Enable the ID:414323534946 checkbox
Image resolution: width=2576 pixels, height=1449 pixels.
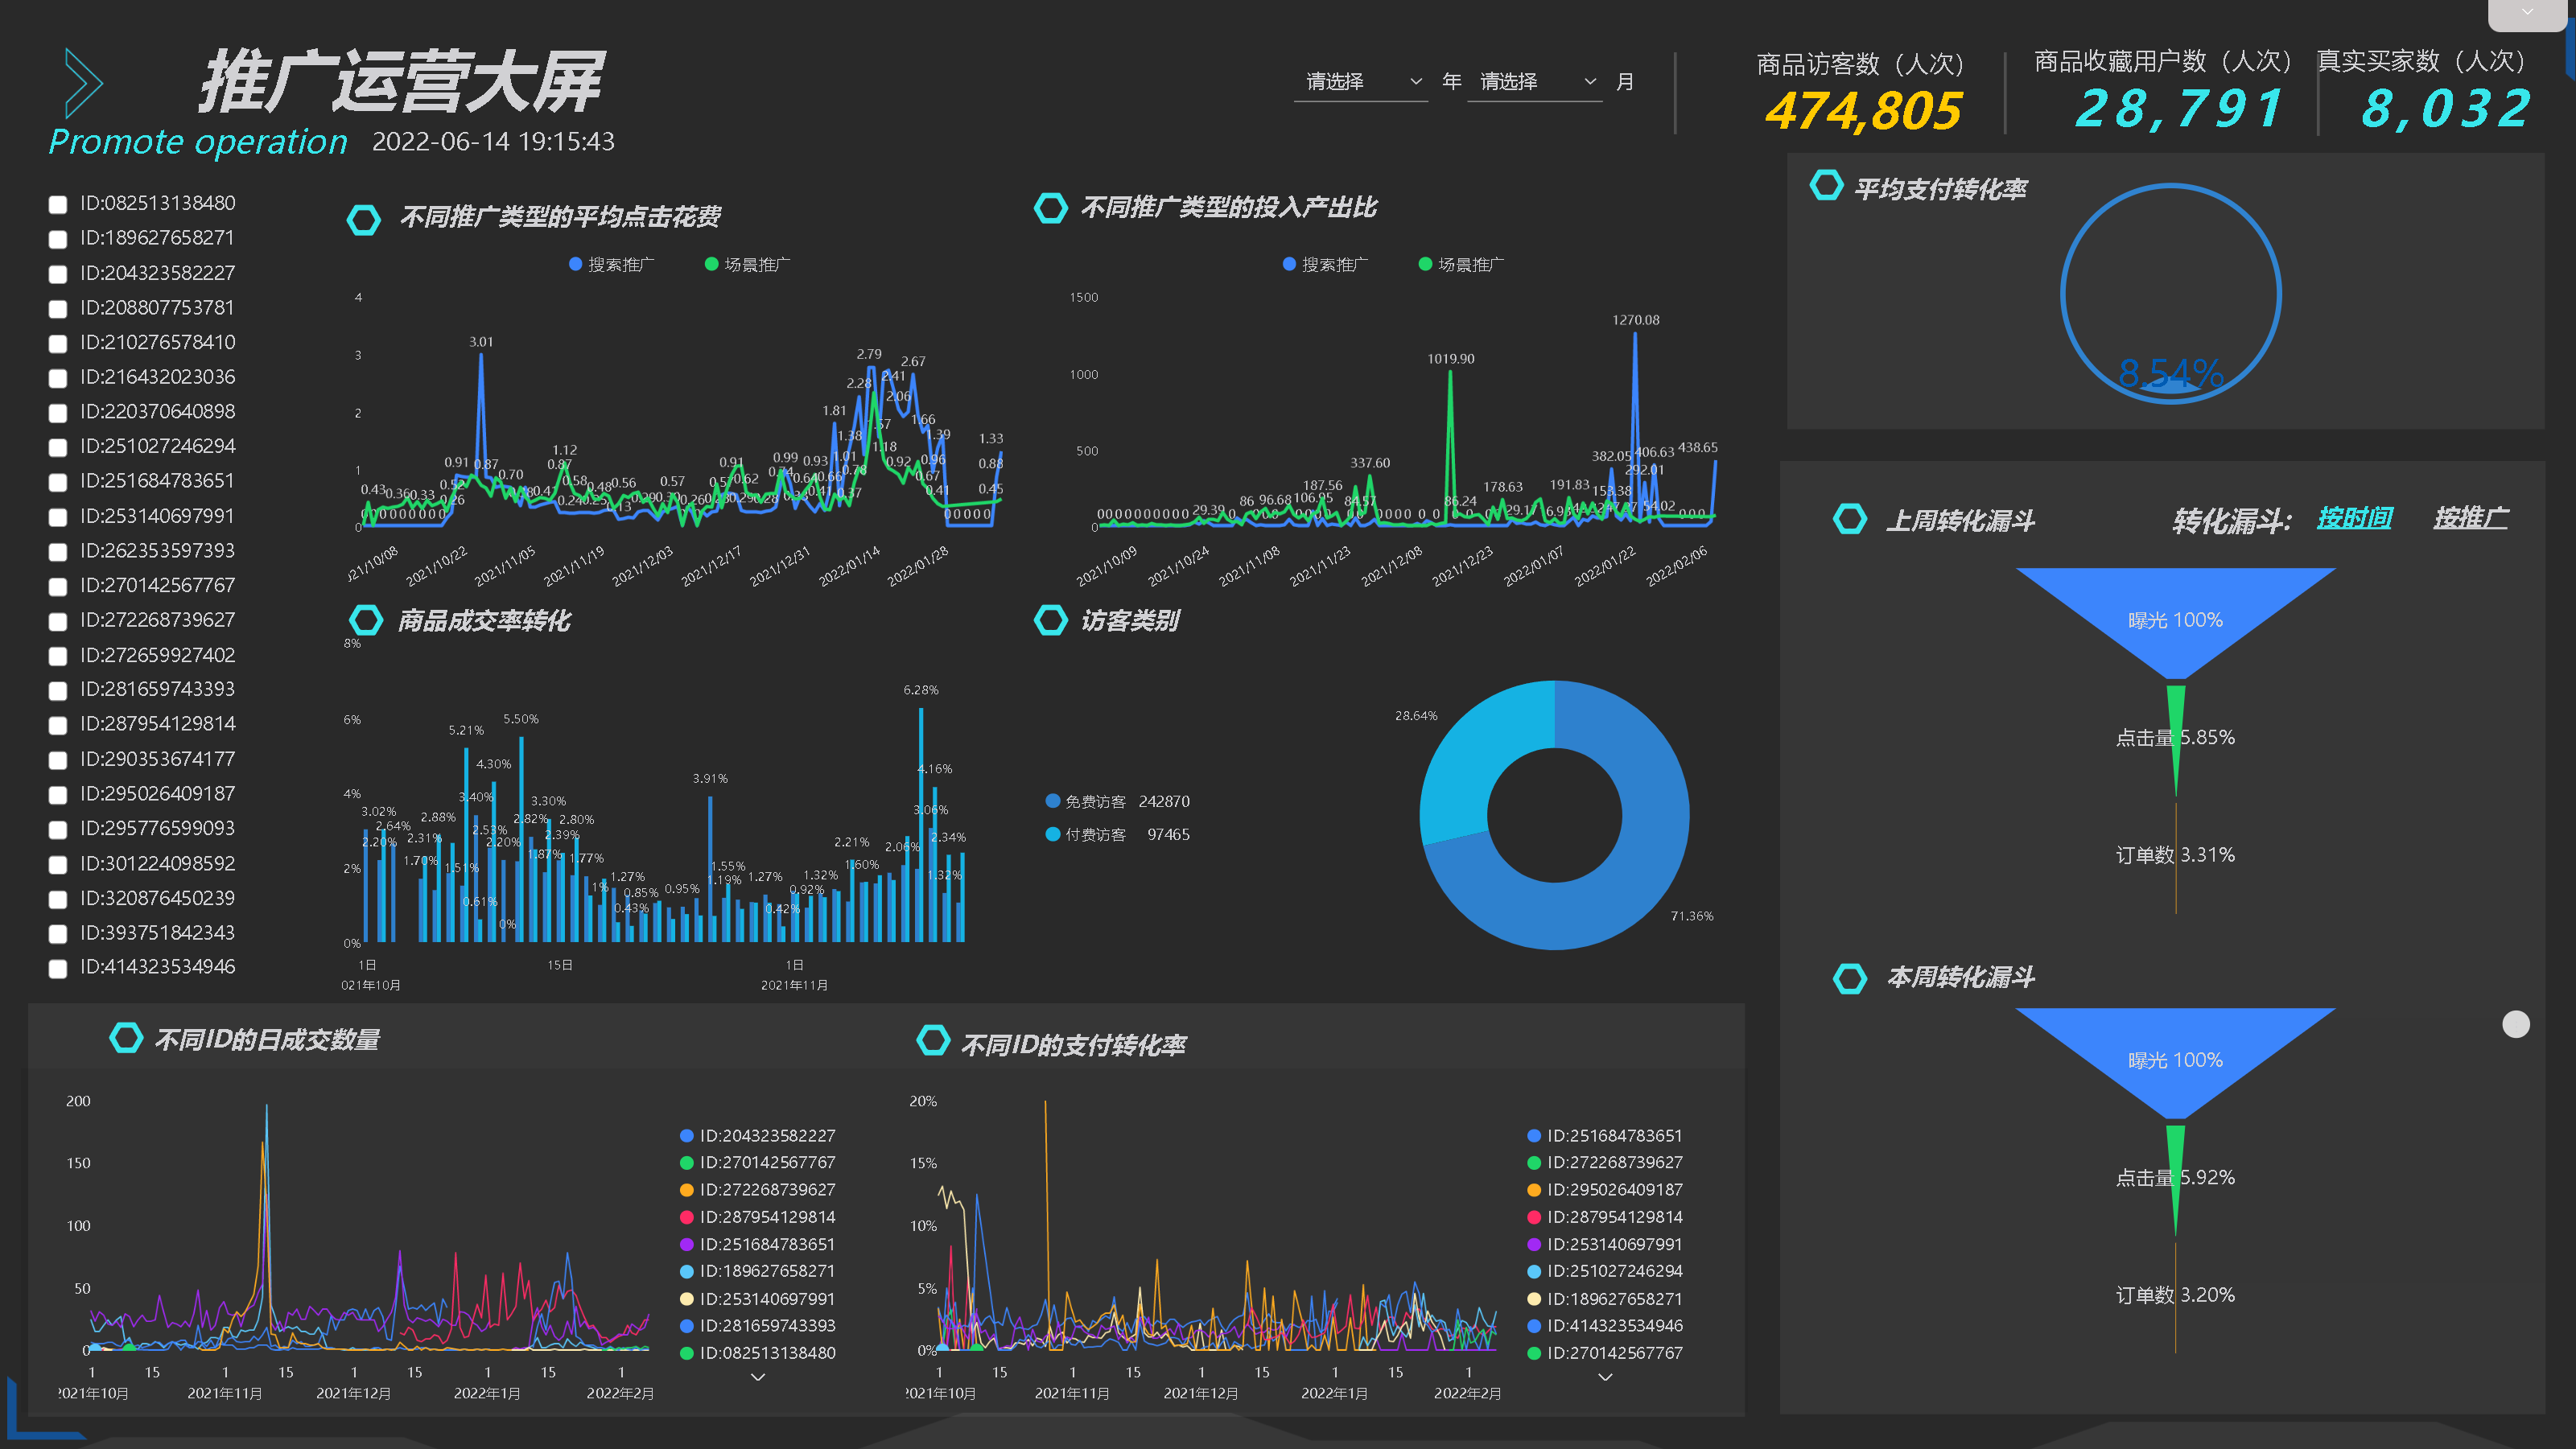click(x=58, y=968)
